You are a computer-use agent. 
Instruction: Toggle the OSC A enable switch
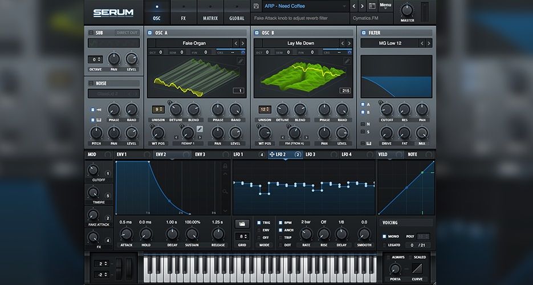pos(150,33)
